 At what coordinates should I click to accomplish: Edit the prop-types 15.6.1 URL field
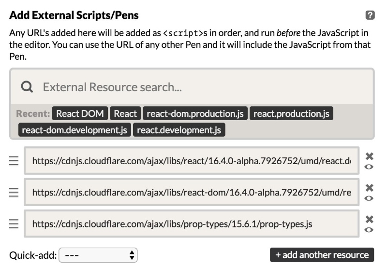pos(192,223)
